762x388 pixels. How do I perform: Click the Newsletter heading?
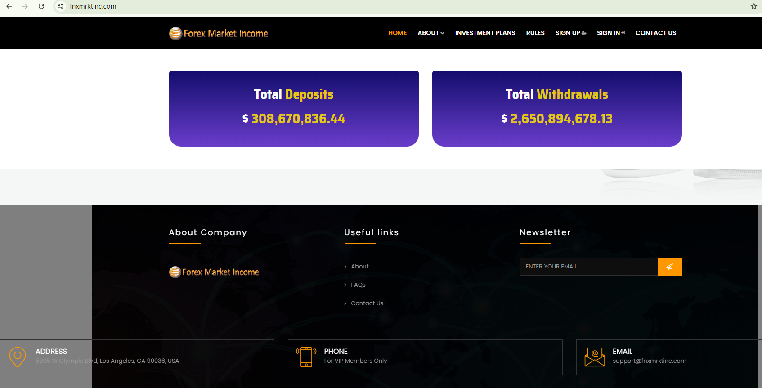click(x=545, y=232)
